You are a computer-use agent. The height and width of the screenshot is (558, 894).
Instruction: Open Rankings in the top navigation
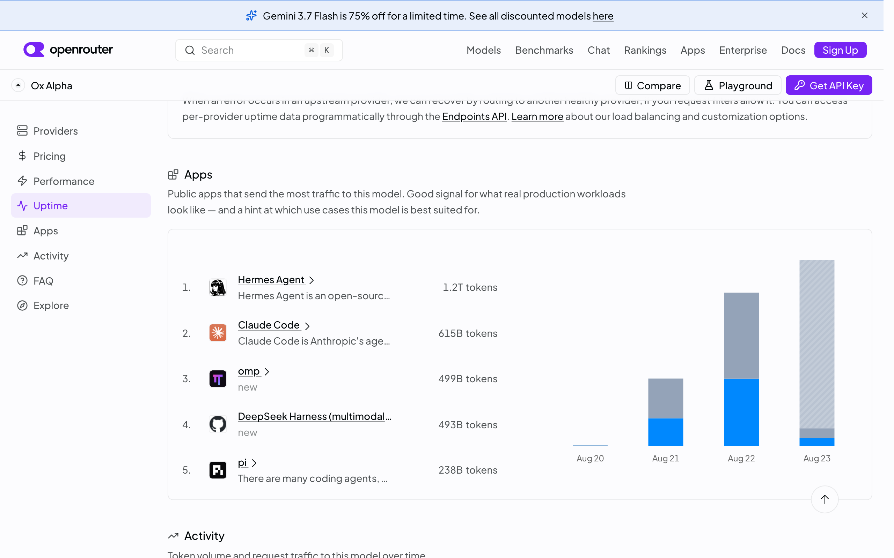pyautogui.click(x=645, y=50)
